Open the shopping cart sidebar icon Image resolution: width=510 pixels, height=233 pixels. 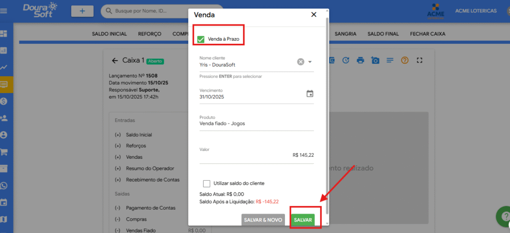click(x=4, y=152)
